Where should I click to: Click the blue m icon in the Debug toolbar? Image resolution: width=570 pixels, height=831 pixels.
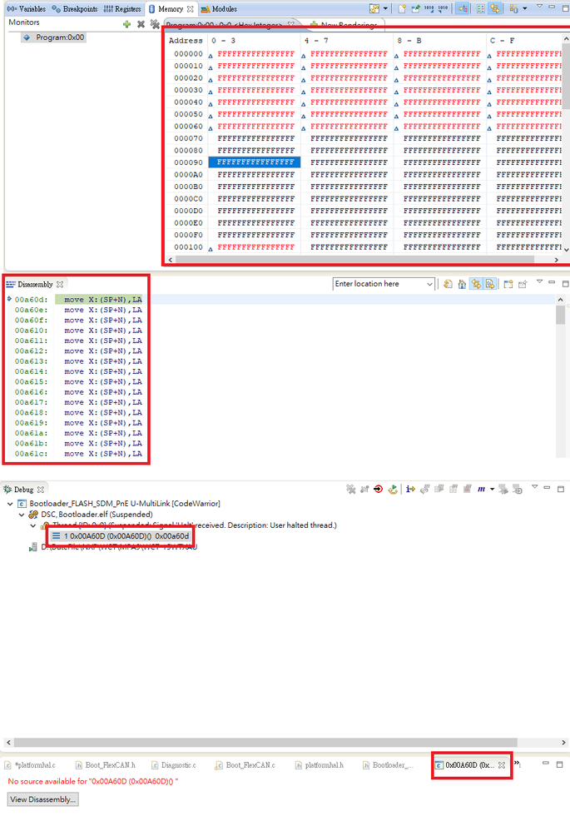coord(481,489)
